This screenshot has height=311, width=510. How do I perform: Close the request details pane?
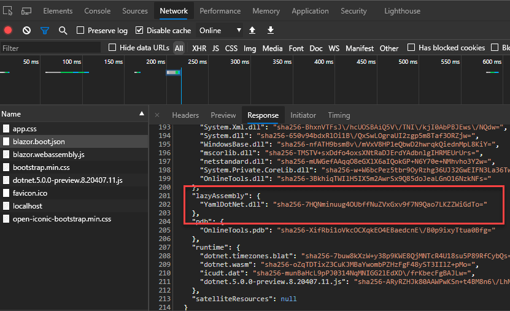point(157,115)
